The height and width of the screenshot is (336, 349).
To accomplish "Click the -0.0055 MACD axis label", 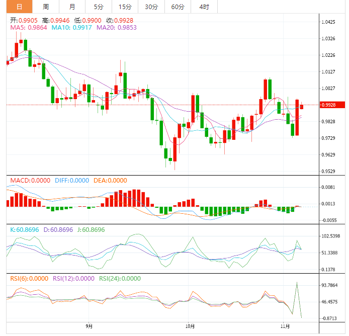I will (329, 220).
